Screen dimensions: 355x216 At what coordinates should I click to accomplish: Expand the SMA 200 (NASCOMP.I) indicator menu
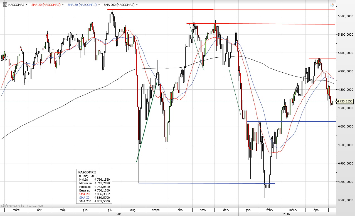point(137,5)
